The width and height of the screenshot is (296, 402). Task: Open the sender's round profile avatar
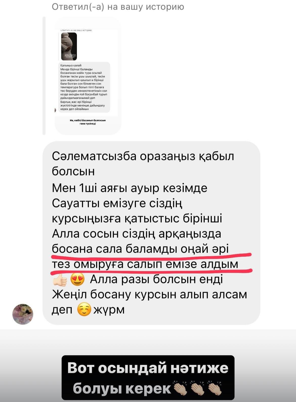tap(23, 314)
